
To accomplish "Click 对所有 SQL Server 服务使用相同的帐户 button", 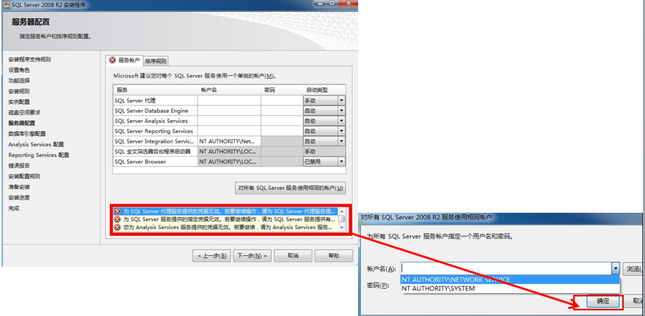I will (290, 188).
